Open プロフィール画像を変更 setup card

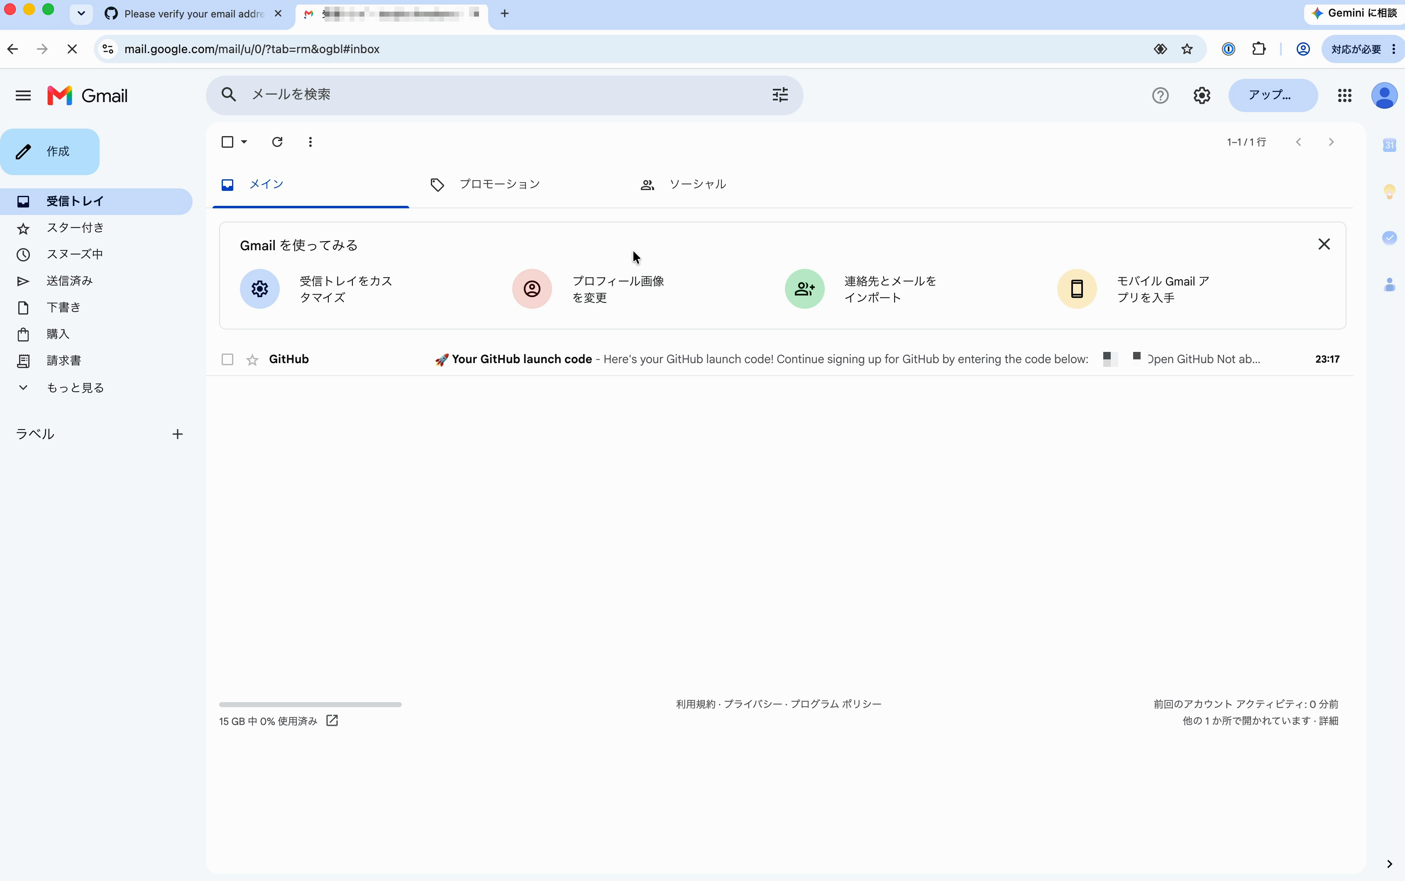click(589, 289)
